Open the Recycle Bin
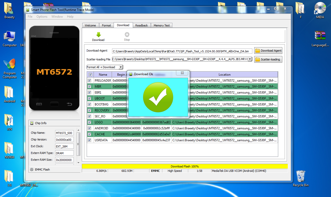Image resolution: width=331 pixels, height=197 pixels. (301, 179)
